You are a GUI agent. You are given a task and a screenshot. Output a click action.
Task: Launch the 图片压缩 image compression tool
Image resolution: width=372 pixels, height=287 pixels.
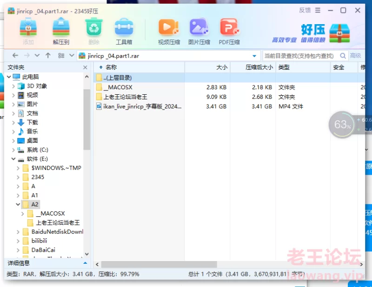pos(199,32)
